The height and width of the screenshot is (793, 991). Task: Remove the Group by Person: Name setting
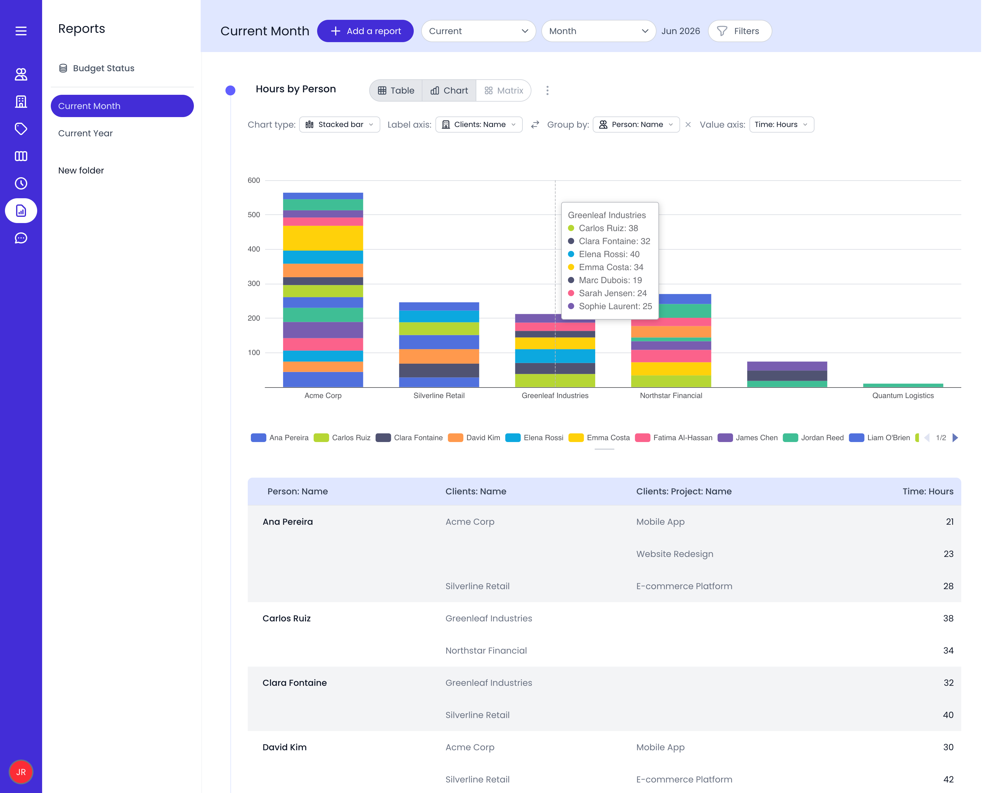click(x=688, y=125)
